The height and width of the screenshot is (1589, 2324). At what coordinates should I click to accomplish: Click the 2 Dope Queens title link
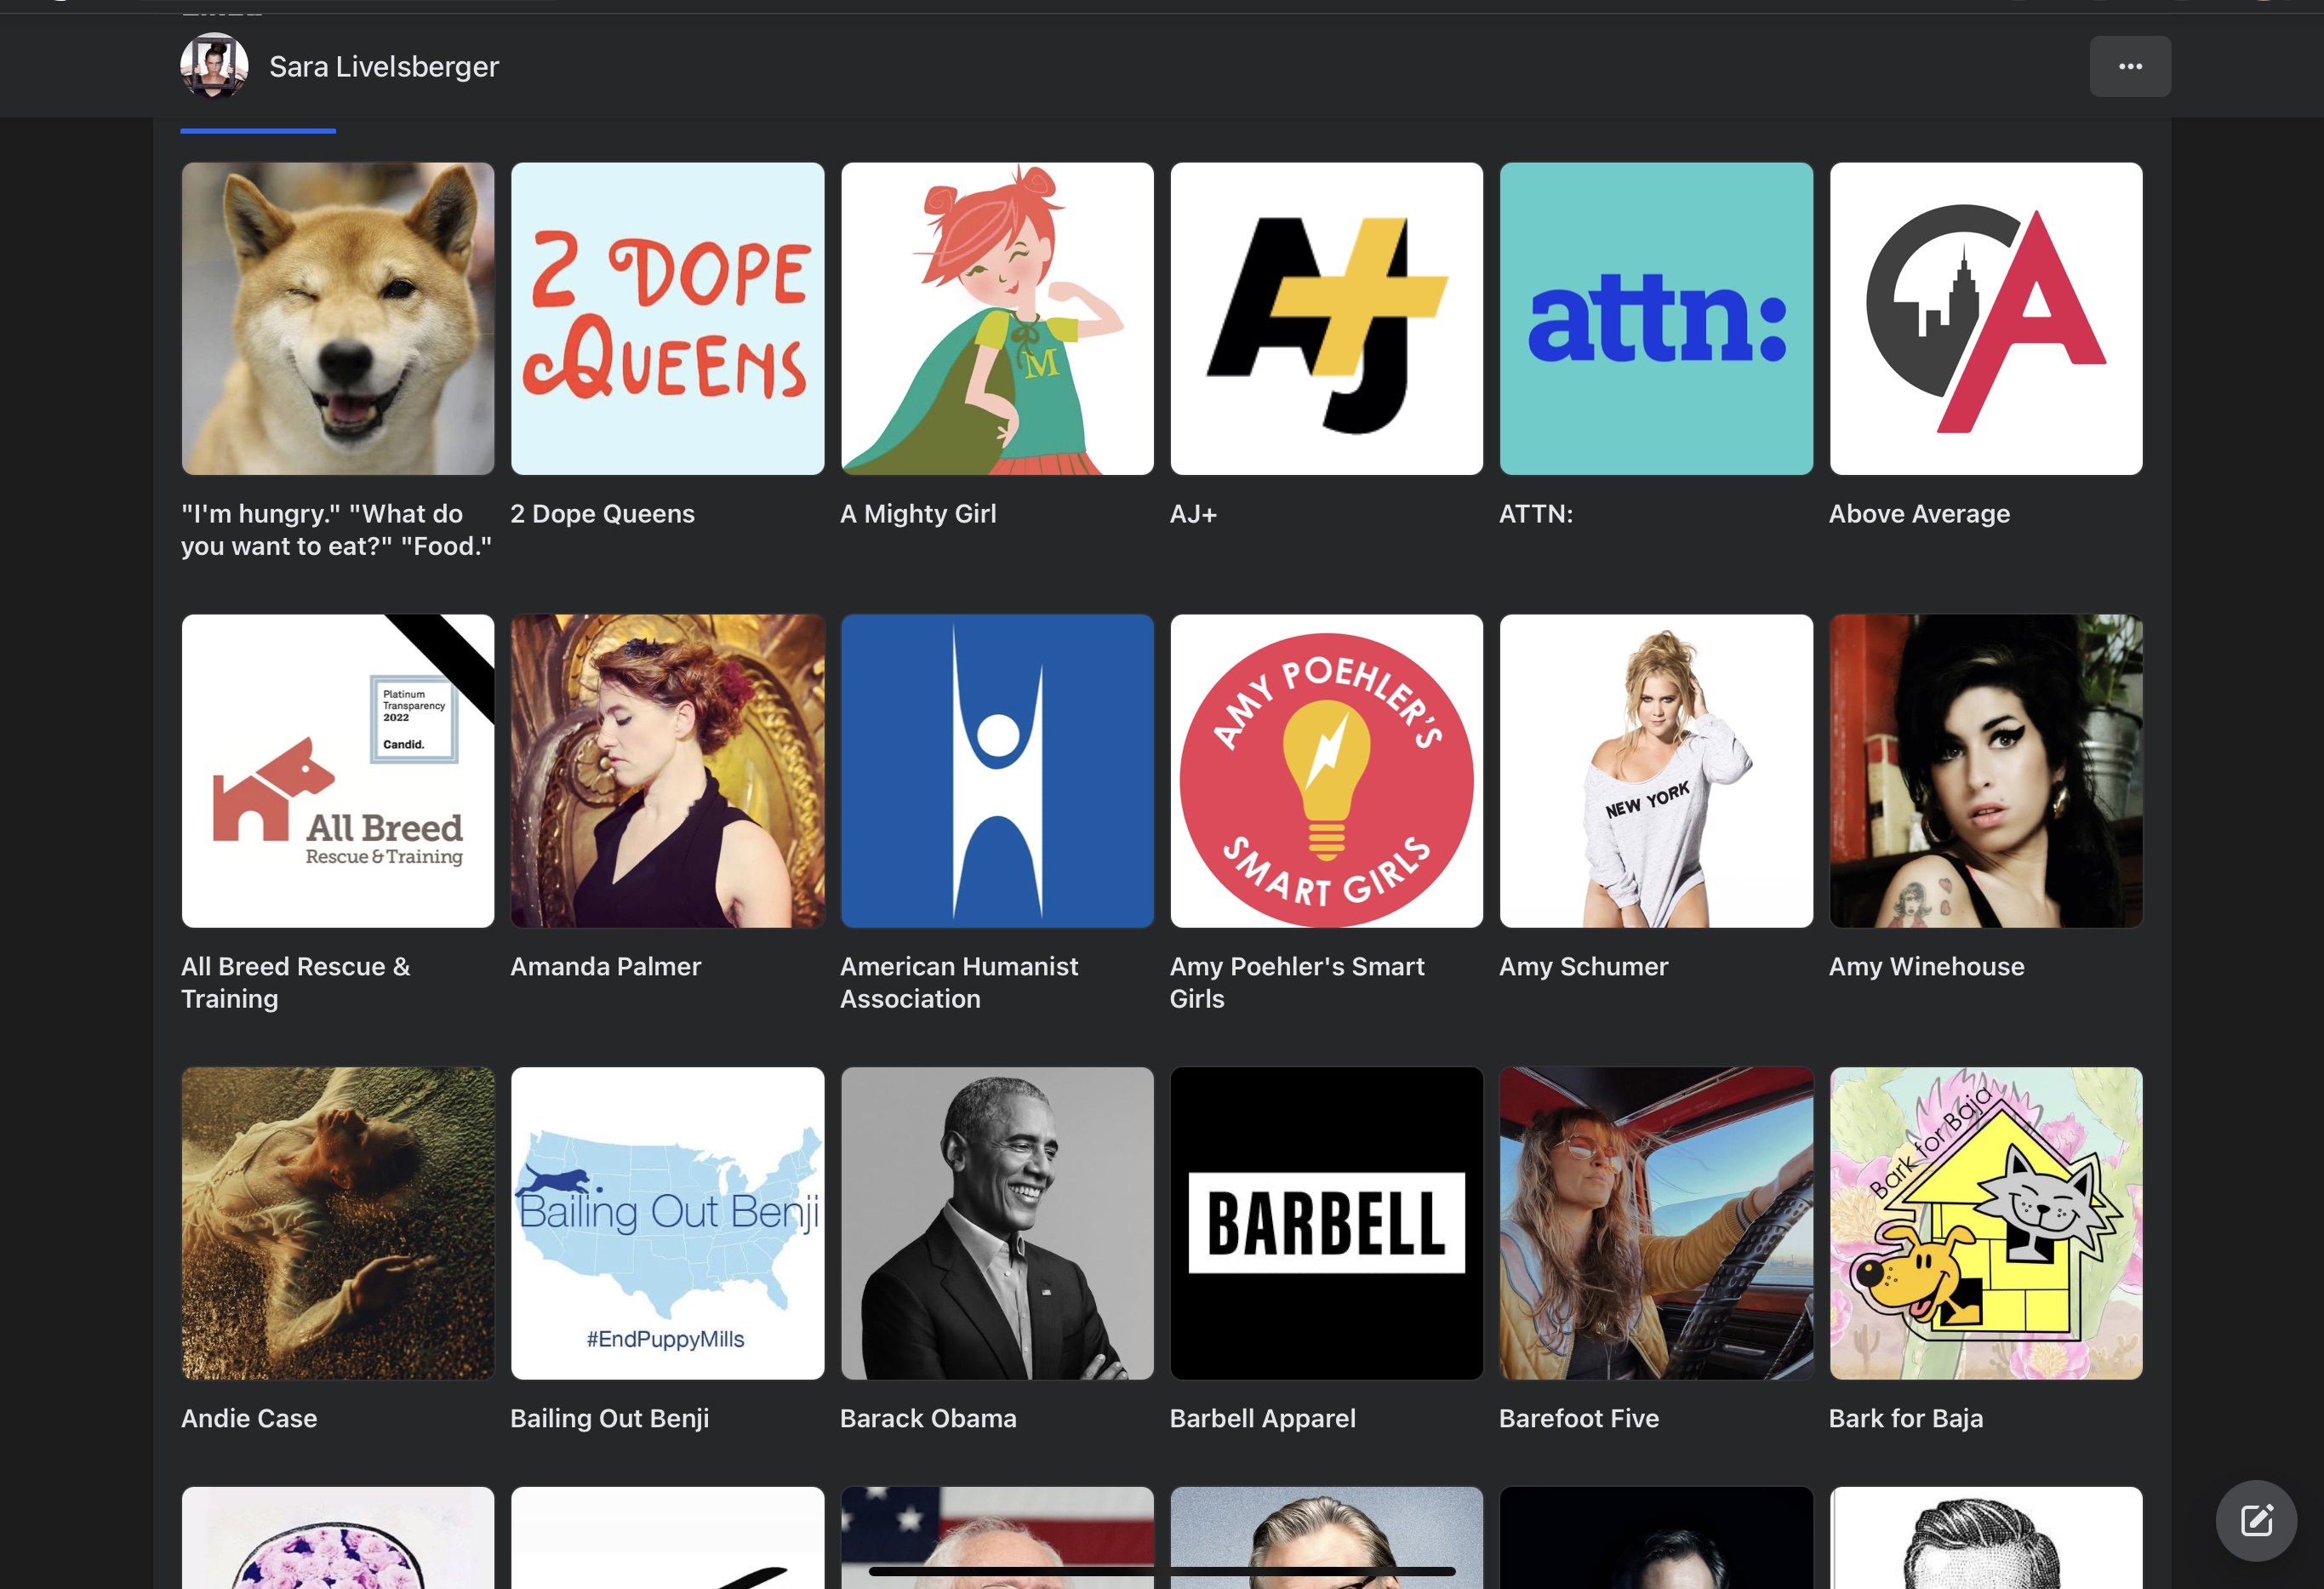(602, 514)
